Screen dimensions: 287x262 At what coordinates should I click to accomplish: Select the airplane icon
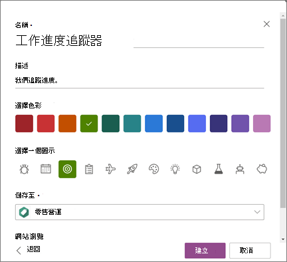(110, 169)
